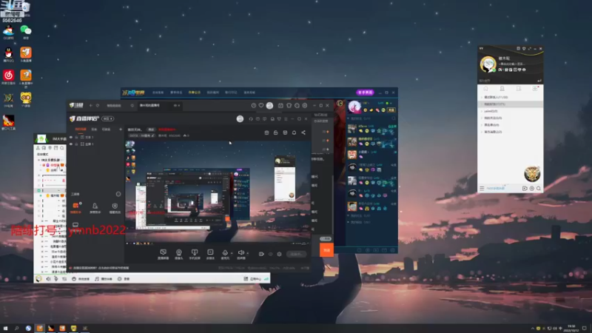
Task: Click the orange send button in chat panel
Action: coord(326,250)
